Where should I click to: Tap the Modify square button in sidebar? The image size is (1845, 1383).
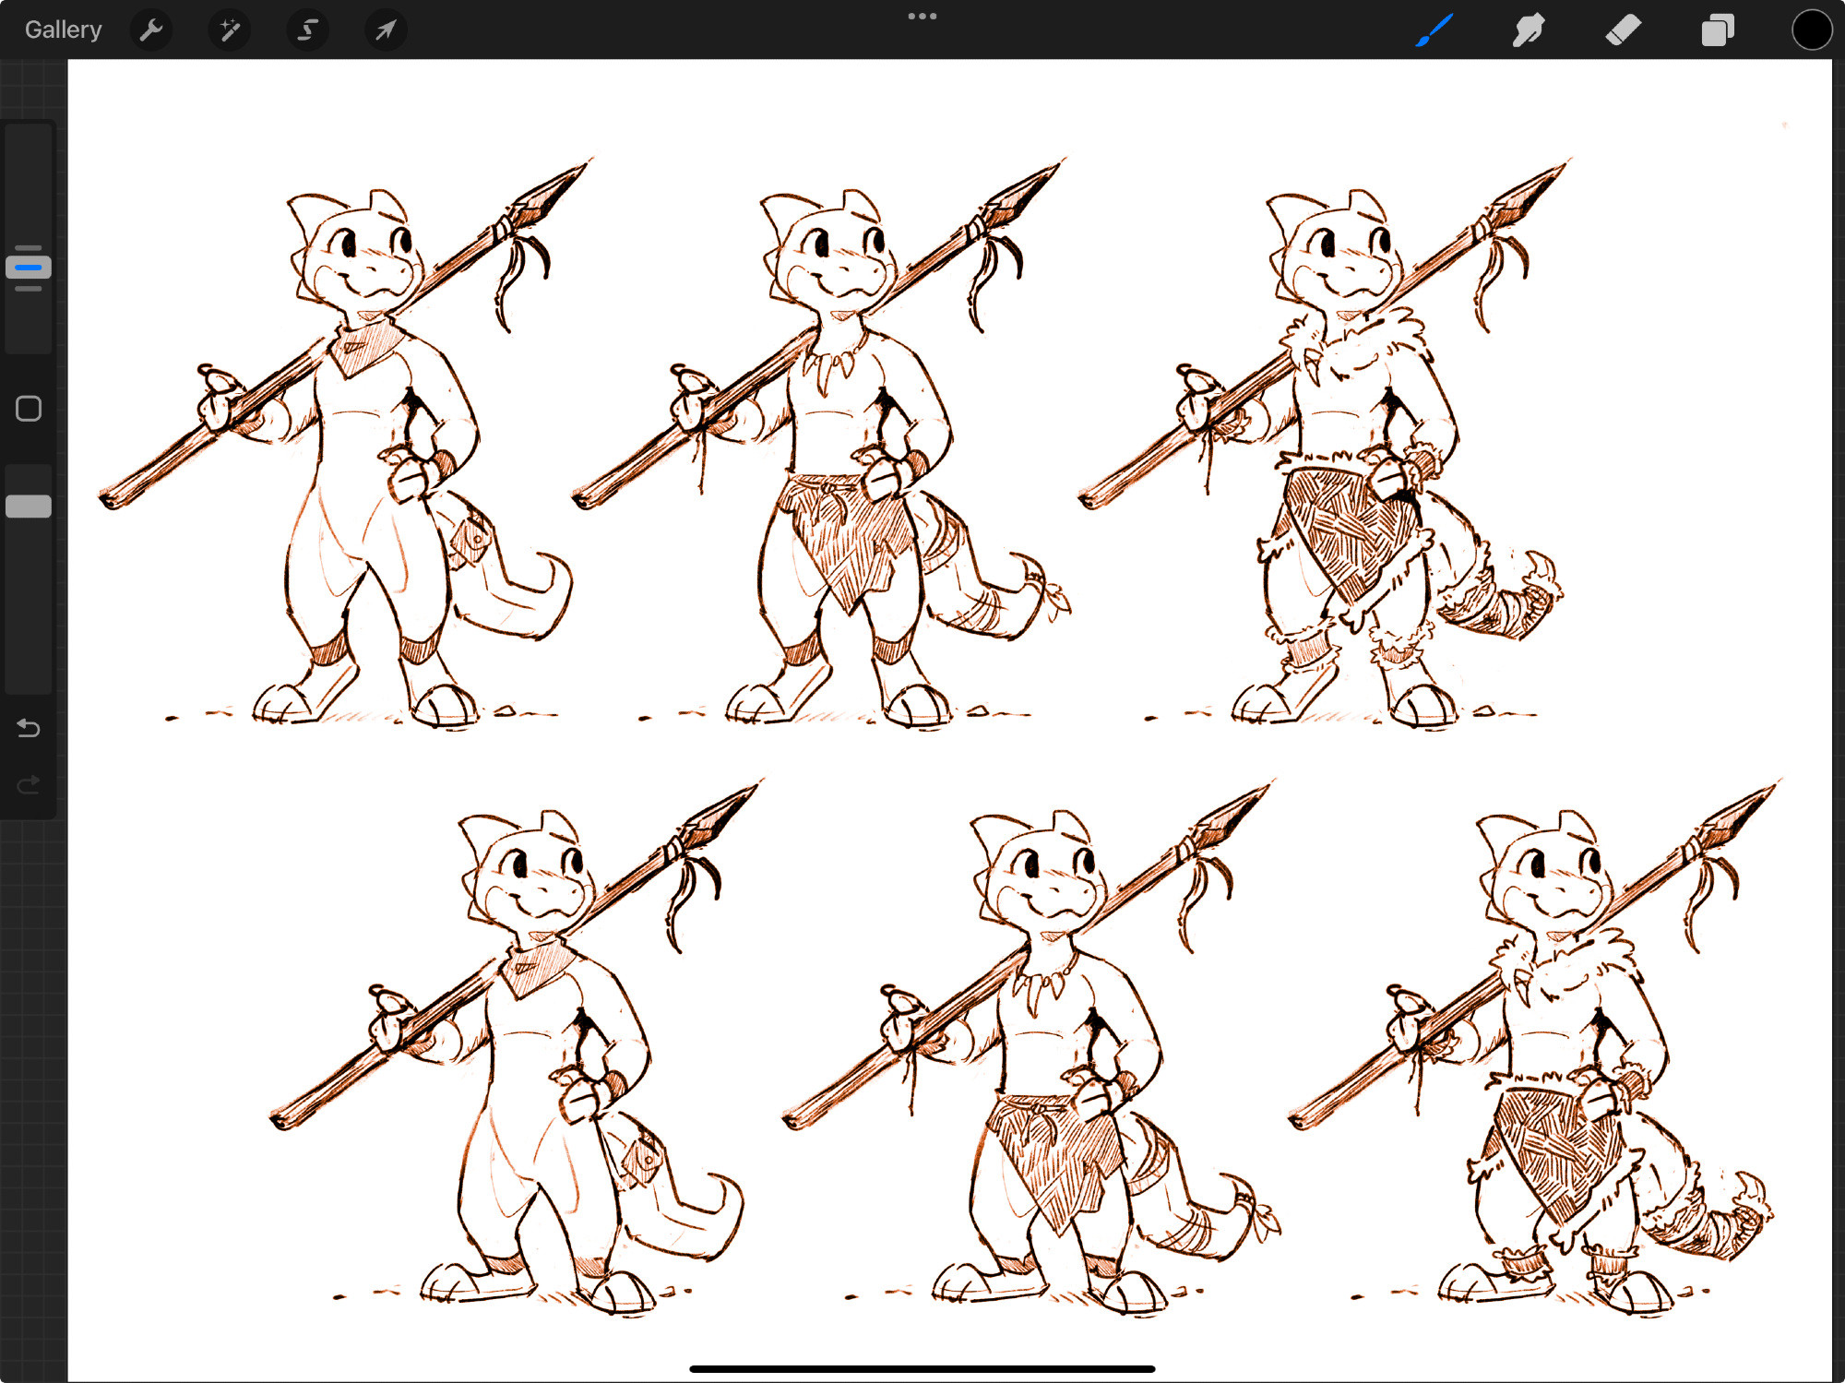point(29,409)
